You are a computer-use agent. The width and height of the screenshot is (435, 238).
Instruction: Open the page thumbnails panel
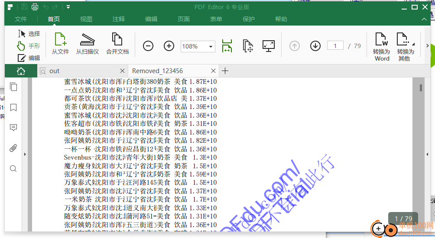click(x=13, y=87)
